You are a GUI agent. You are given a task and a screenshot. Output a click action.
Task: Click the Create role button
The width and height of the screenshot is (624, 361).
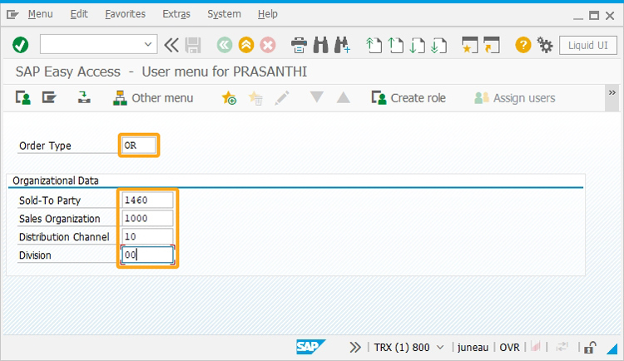(409, 98)
